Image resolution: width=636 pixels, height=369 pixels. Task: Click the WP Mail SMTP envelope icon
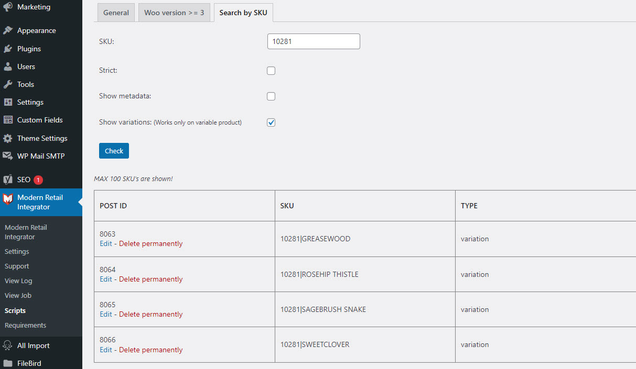tap(8, 156)
